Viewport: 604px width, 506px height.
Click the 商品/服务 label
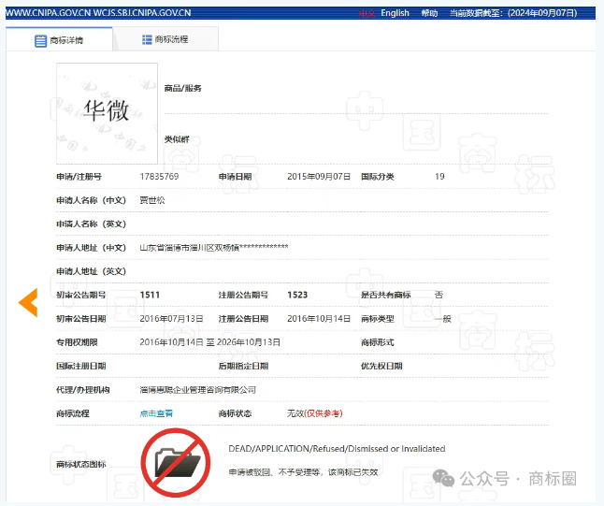click(x=182, y=88)
